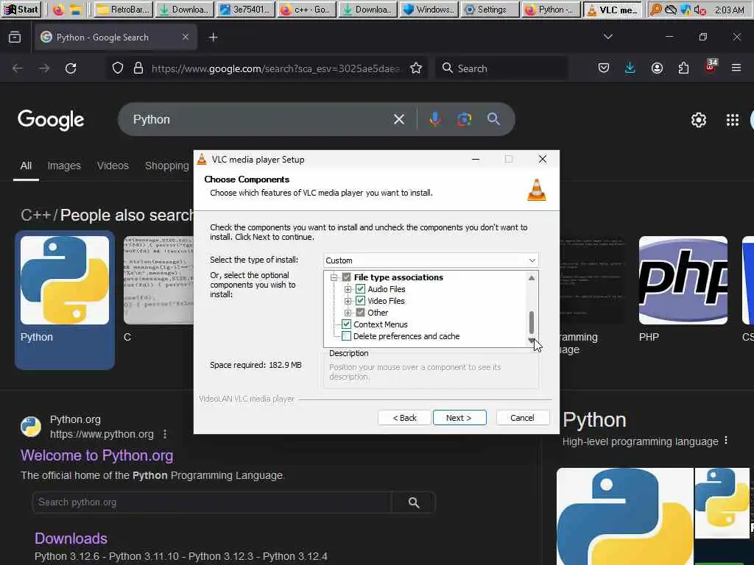
Task: Open the Pocket save icon
Action: (x=604, y=68)
